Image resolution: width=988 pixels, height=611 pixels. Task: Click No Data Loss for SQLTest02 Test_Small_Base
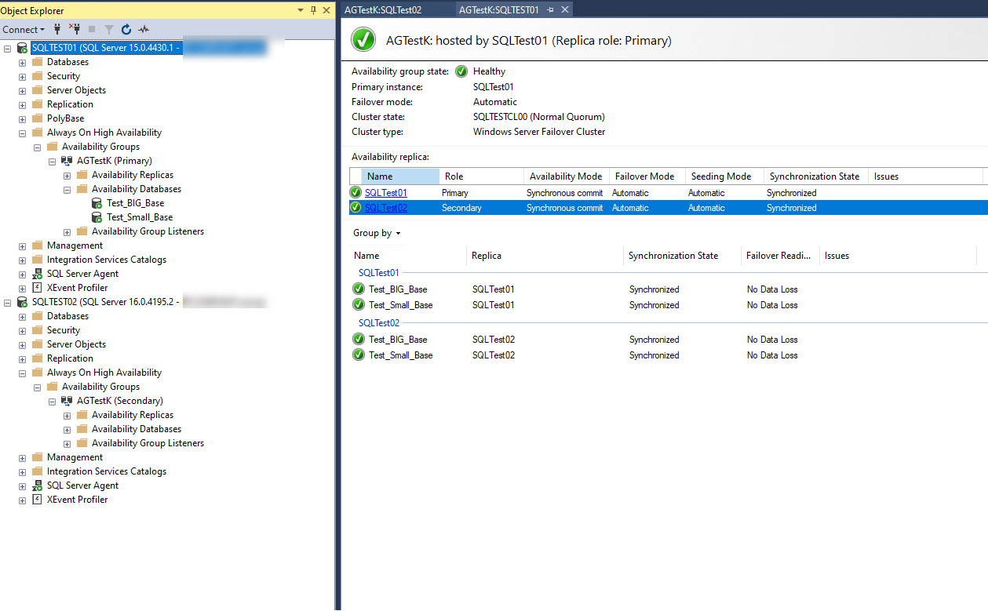click(x=772, y=355)
